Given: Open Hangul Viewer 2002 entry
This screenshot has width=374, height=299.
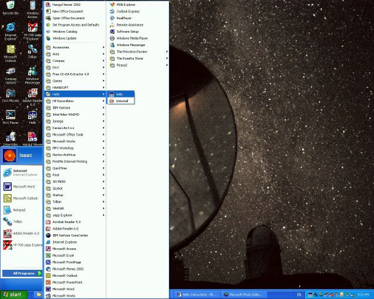Looking at the screenshot, I should click(75, 5).
